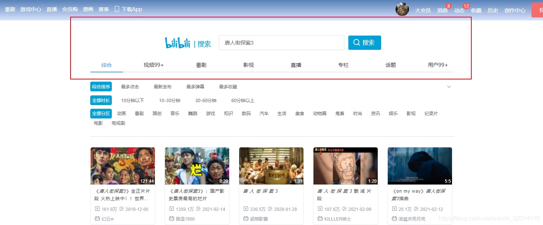Click the bilibili logo

(x=178, y=43)
